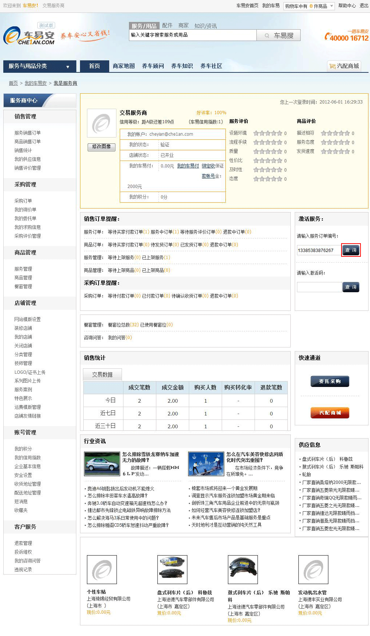Image resolution: width=370 pixels, height=636 pixels.
Task: Expand the 服务与用品分类 category menu
Action: [39, 66]
